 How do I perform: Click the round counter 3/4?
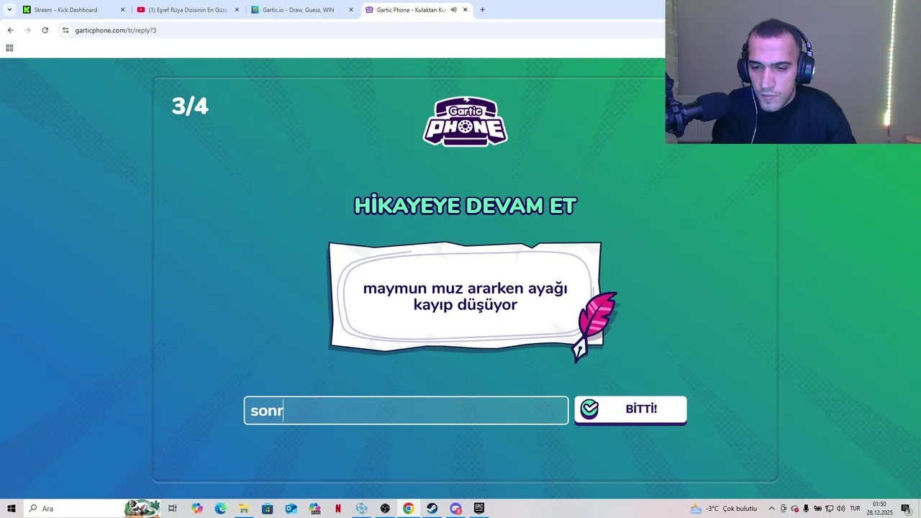click(190, 106)
